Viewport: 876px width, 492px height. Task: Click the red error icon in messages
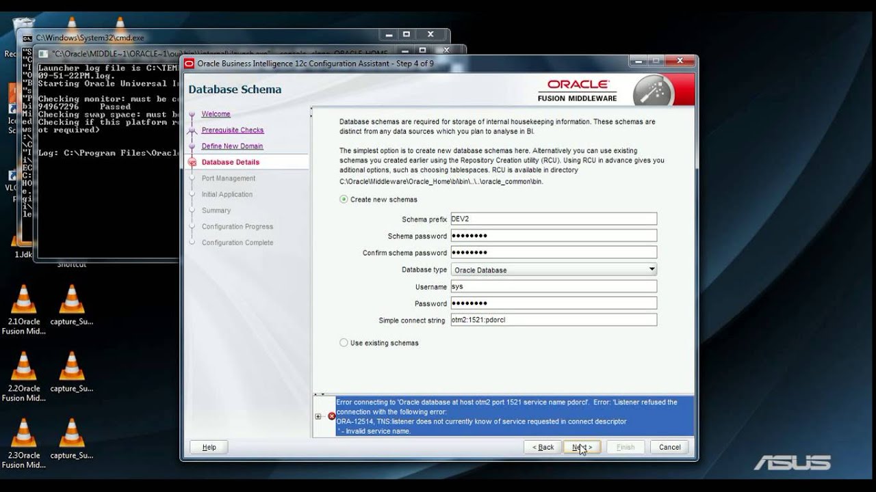(331, 416)
